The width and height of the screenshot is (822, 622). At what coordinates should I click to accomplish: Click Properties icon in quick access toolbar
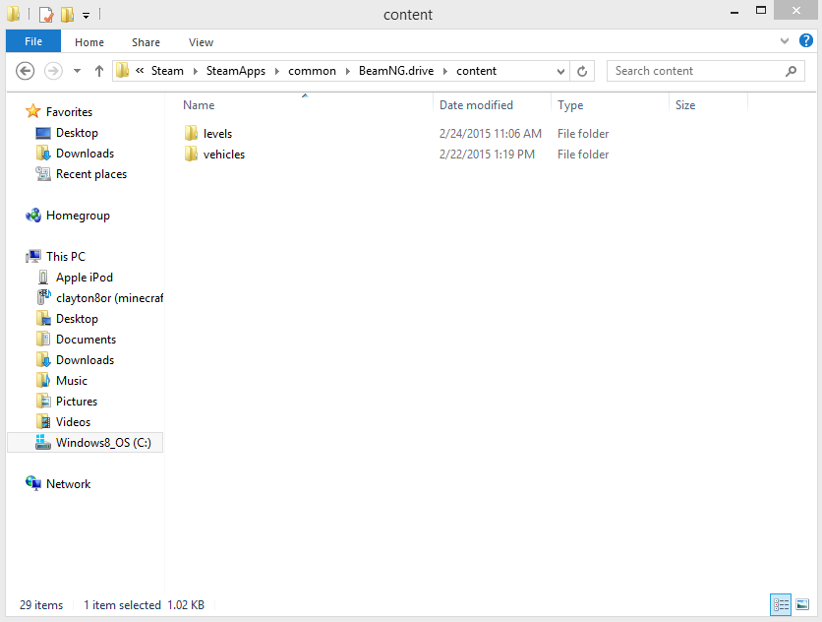click(x=46, y=15)
